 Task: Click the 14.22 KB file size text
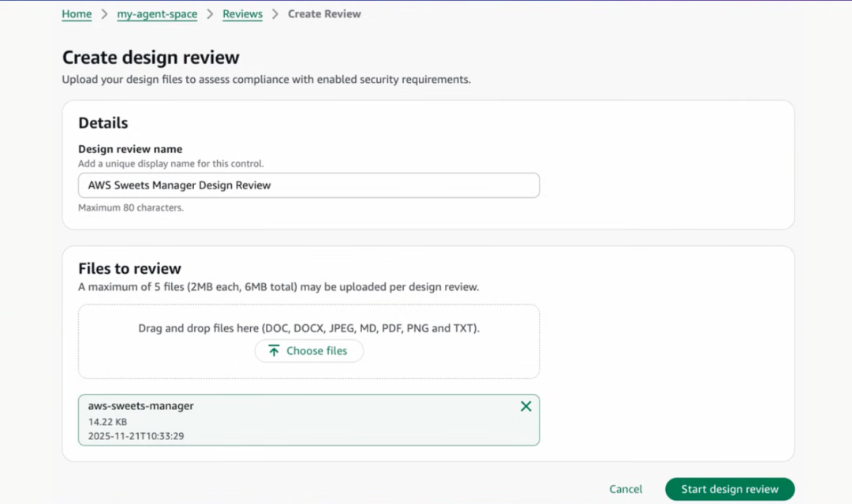coord(107,422)
